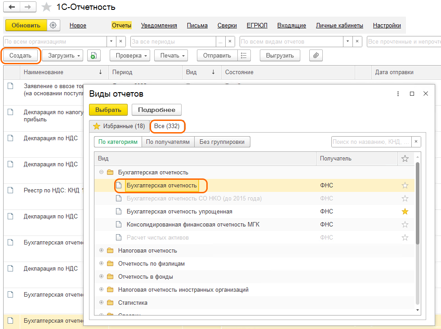Collapse the Бухгалтерская отчетность category
441x329 pixels.
point(101,172)
